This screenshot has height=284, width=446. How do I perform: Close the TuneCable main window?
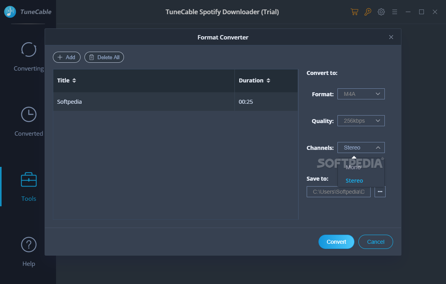435,12
